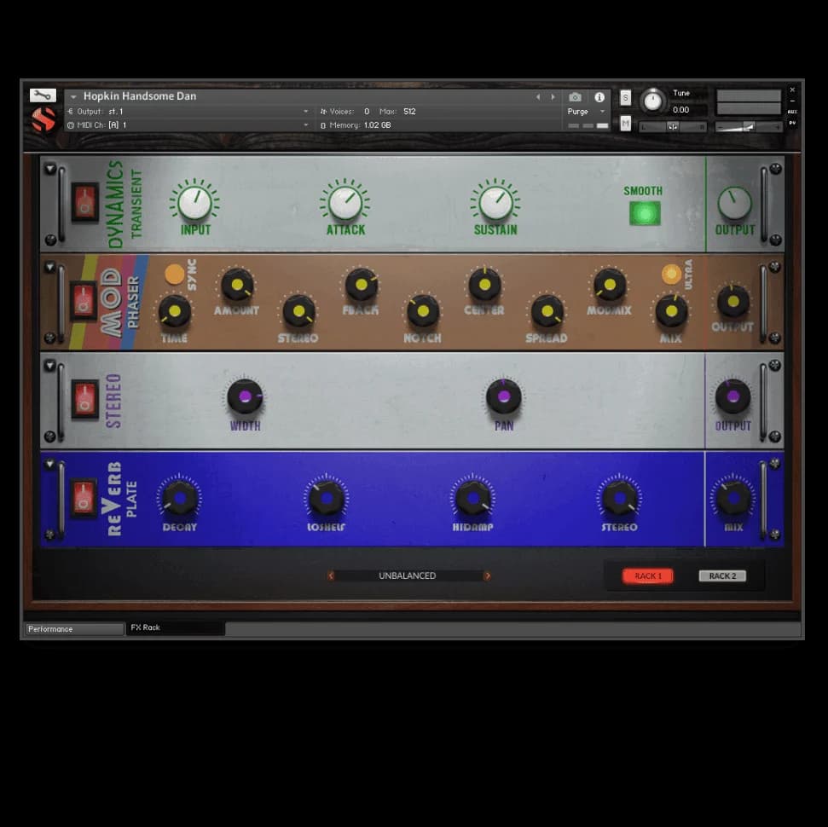Take a snapshot with the camera icon
This screenshot has width=828, height=827.
(x=576, y=97)
